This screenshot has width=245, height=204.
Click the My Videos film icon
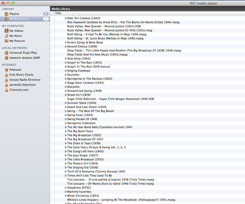[x=7, y=31]
